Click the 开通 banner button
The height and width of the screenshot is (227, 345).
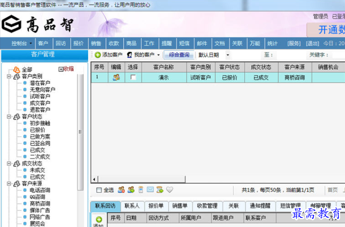point(326,29)
